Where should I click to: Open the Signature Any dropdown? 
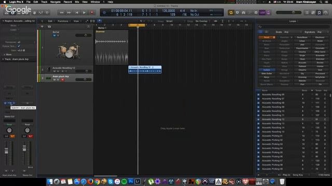point(322,32)
